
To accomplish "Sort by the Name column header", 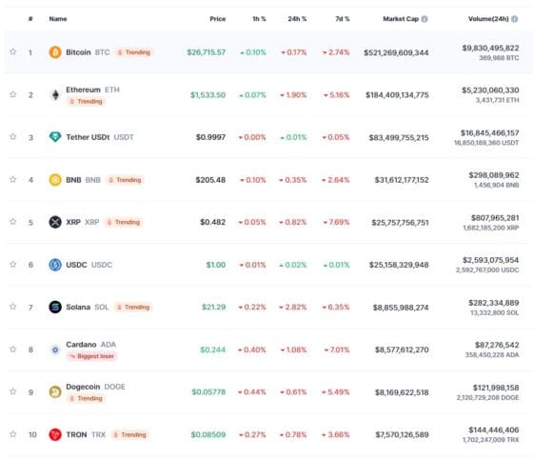I will pyautogui.click(x=58, y=19).
